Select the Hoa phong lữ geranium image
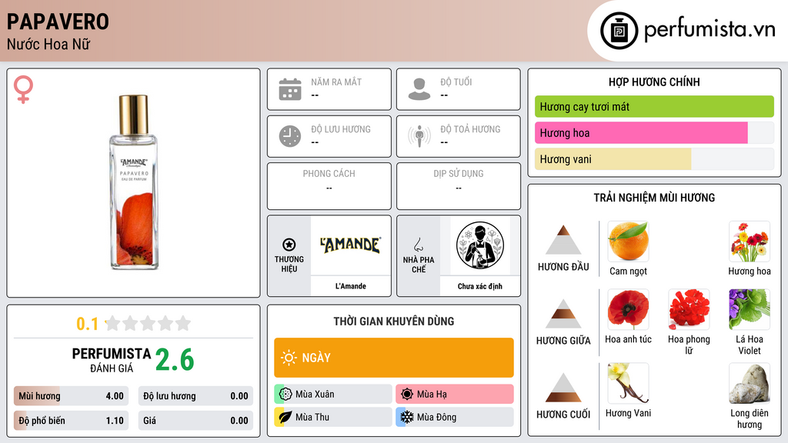788x443 pixels. [689, 309]
